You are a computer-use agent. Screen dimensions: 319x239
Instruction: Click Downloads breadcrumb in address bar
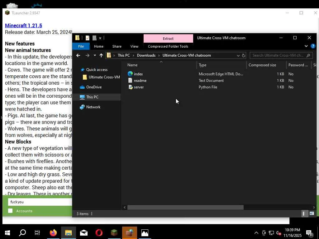(x=146, y=55)
